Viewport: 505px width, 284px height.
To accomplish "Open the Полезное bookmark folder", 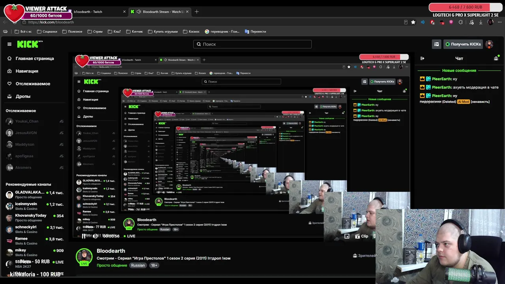I will pyautogui.click(x=72, y=32).
